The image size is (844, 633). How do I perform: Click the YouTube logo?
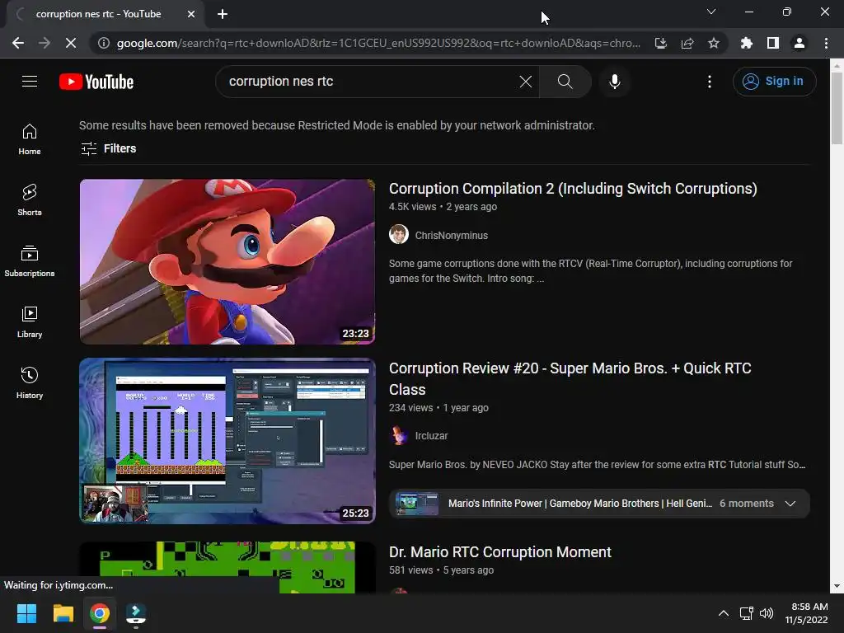[96, 82]
